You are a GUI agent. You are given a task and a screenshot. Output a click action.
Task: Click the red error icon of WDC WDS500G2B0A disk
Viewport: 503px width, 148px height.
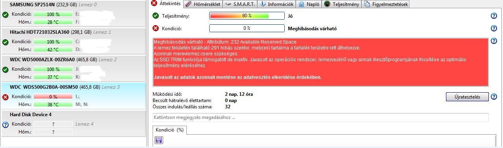point(6,97)
